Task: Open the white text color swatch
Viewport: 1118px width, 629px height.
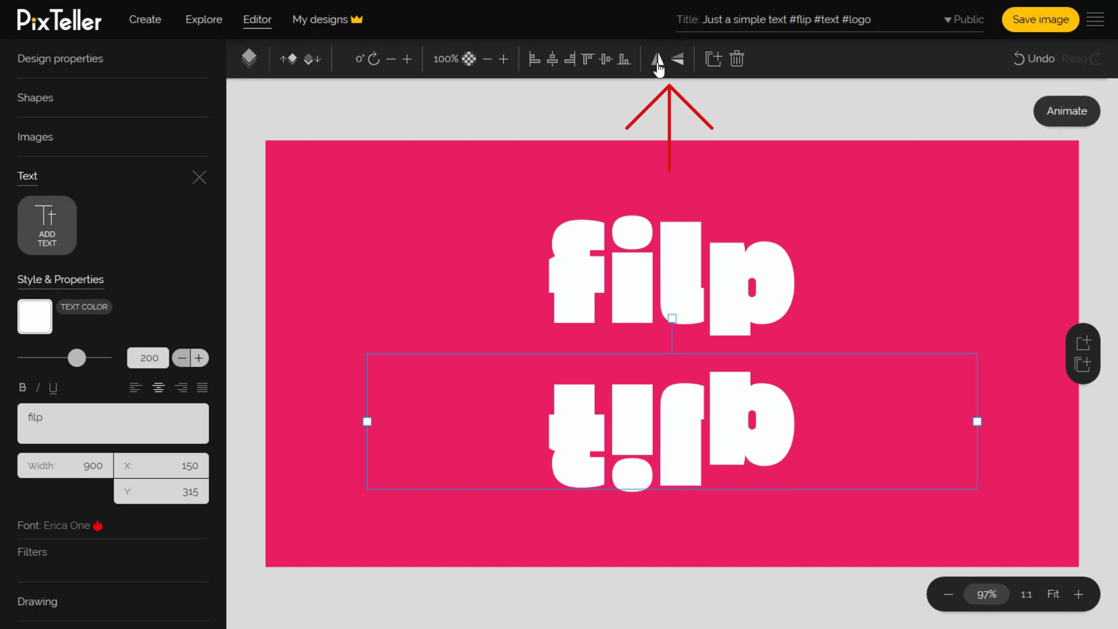Action: (x=35, y=316)
